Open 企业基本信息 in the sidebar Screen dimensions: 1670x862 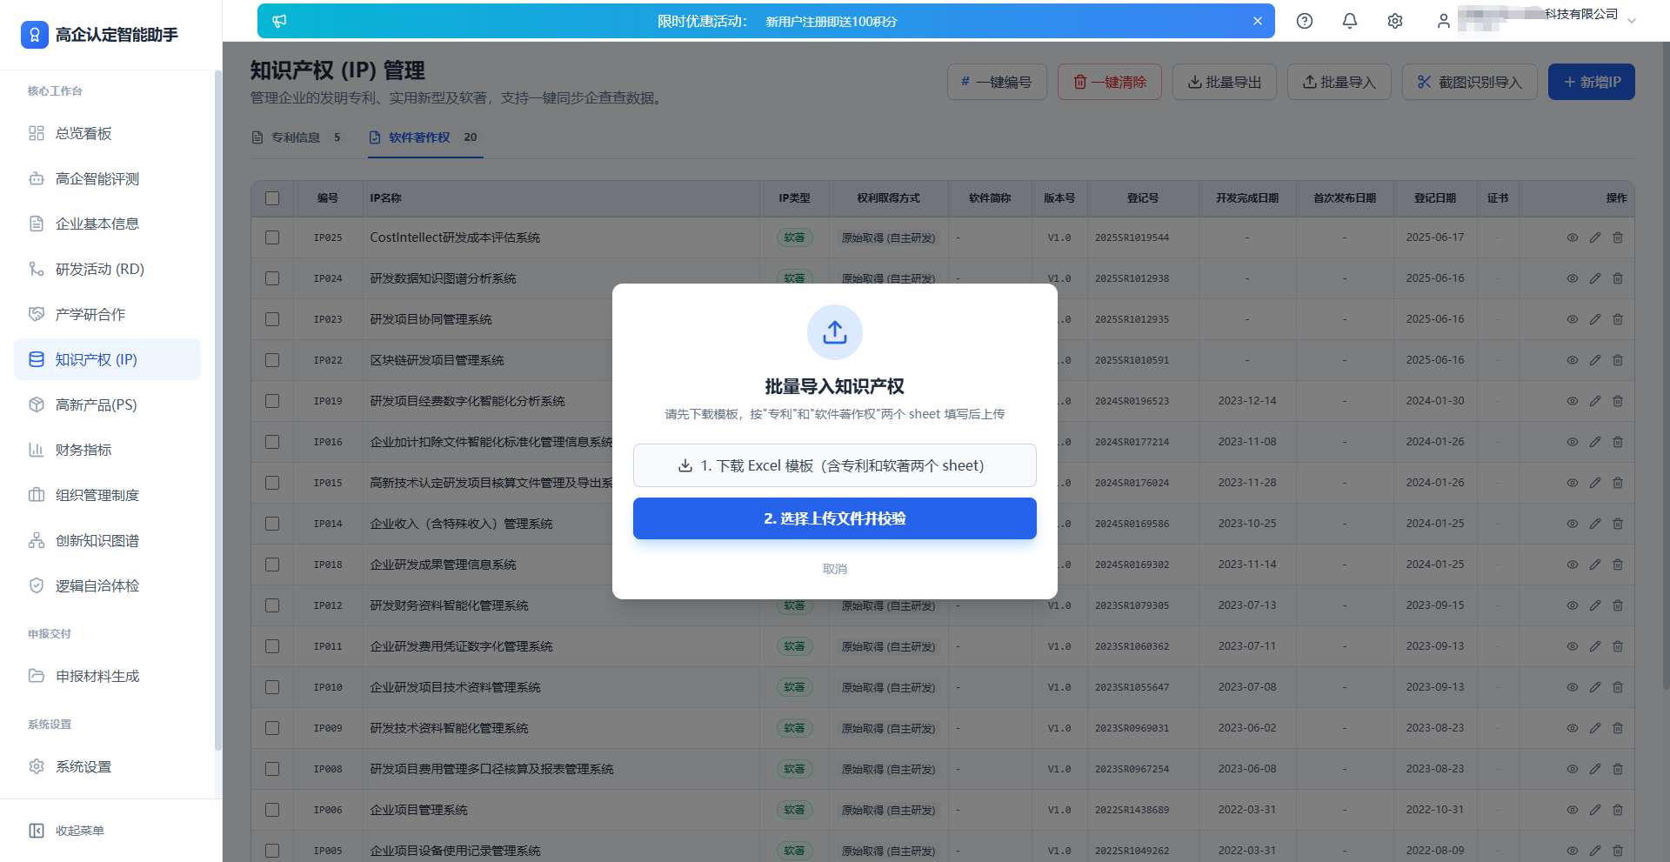coord(107,224)
